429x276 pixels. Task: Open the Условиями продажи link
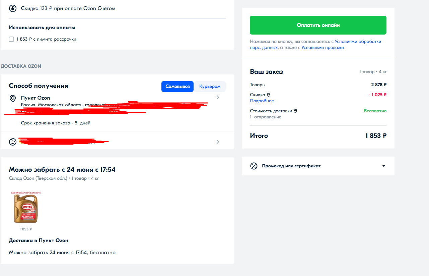coord(323,48)
